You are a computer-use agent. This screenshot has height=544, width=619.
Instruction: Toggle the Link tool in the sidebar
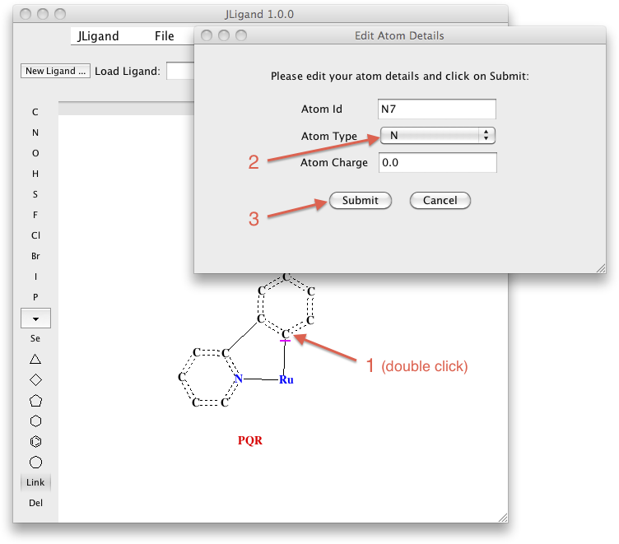(x=35, y=482)
